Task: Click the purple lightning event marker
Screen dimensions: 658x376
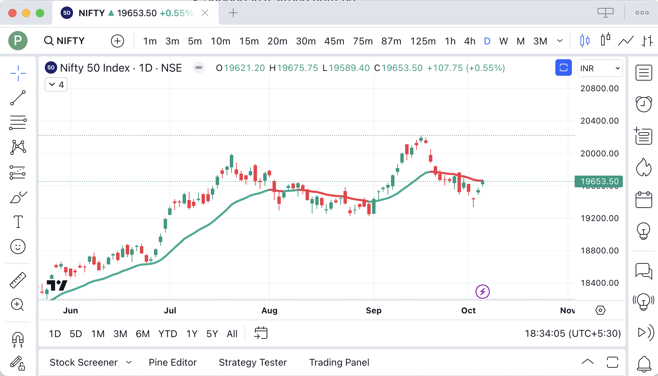Action: tap(483, 292)
